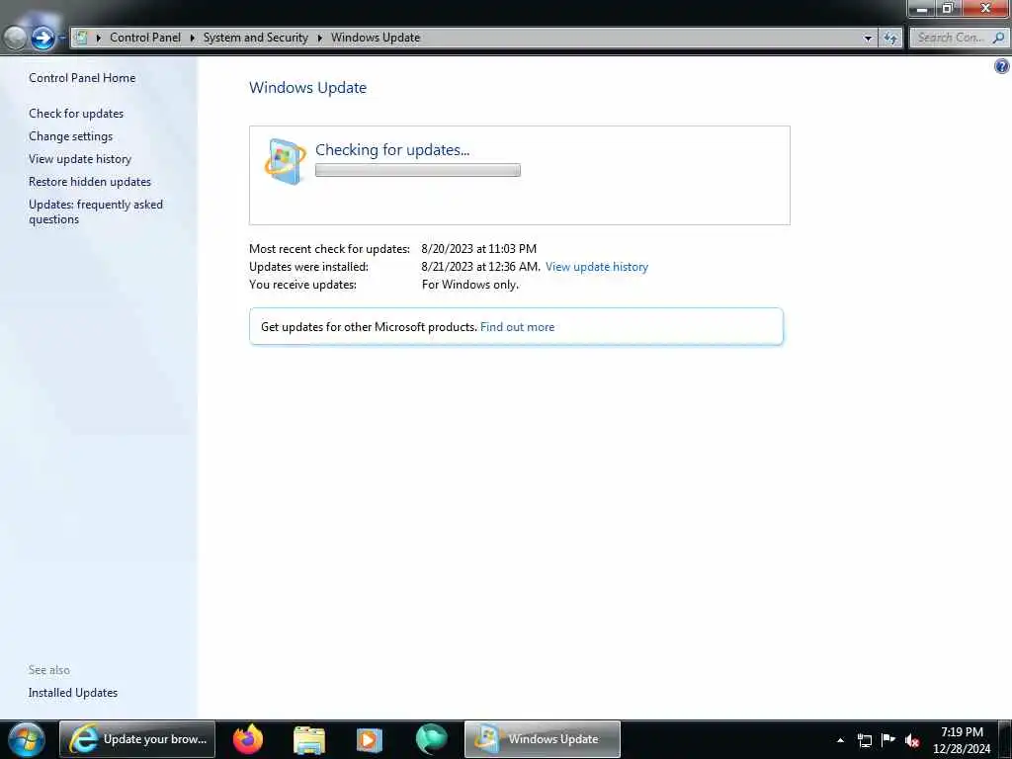Open Installed Updates under See also
This screenshot has width=1012, height=759.
point(73,693)
